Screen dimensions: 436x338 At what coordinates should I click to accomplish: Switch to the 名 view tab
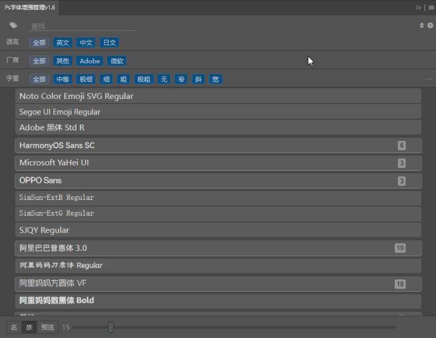[x=14, y=328]
